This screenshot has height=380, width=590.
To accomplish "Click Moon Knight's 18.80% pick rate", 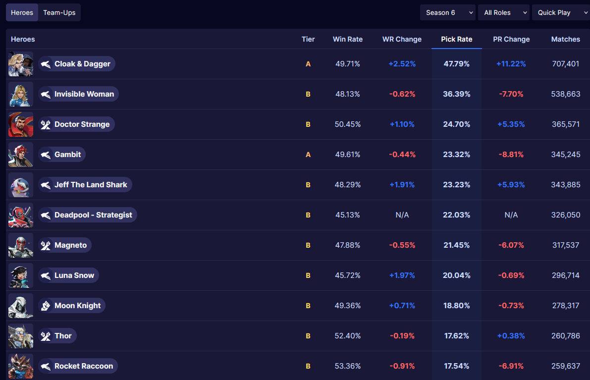I will point(456,306).
